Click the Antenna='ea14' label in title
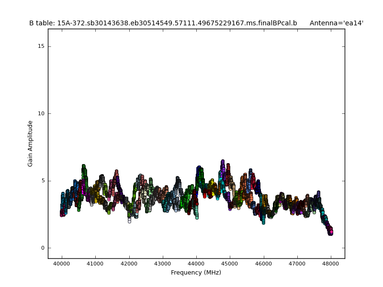The image size is (383, 287). point(336,23)
